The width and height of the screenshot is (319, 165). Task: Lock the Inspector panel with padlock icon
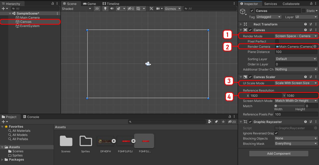pyautogui.click(x=311, y=4)
